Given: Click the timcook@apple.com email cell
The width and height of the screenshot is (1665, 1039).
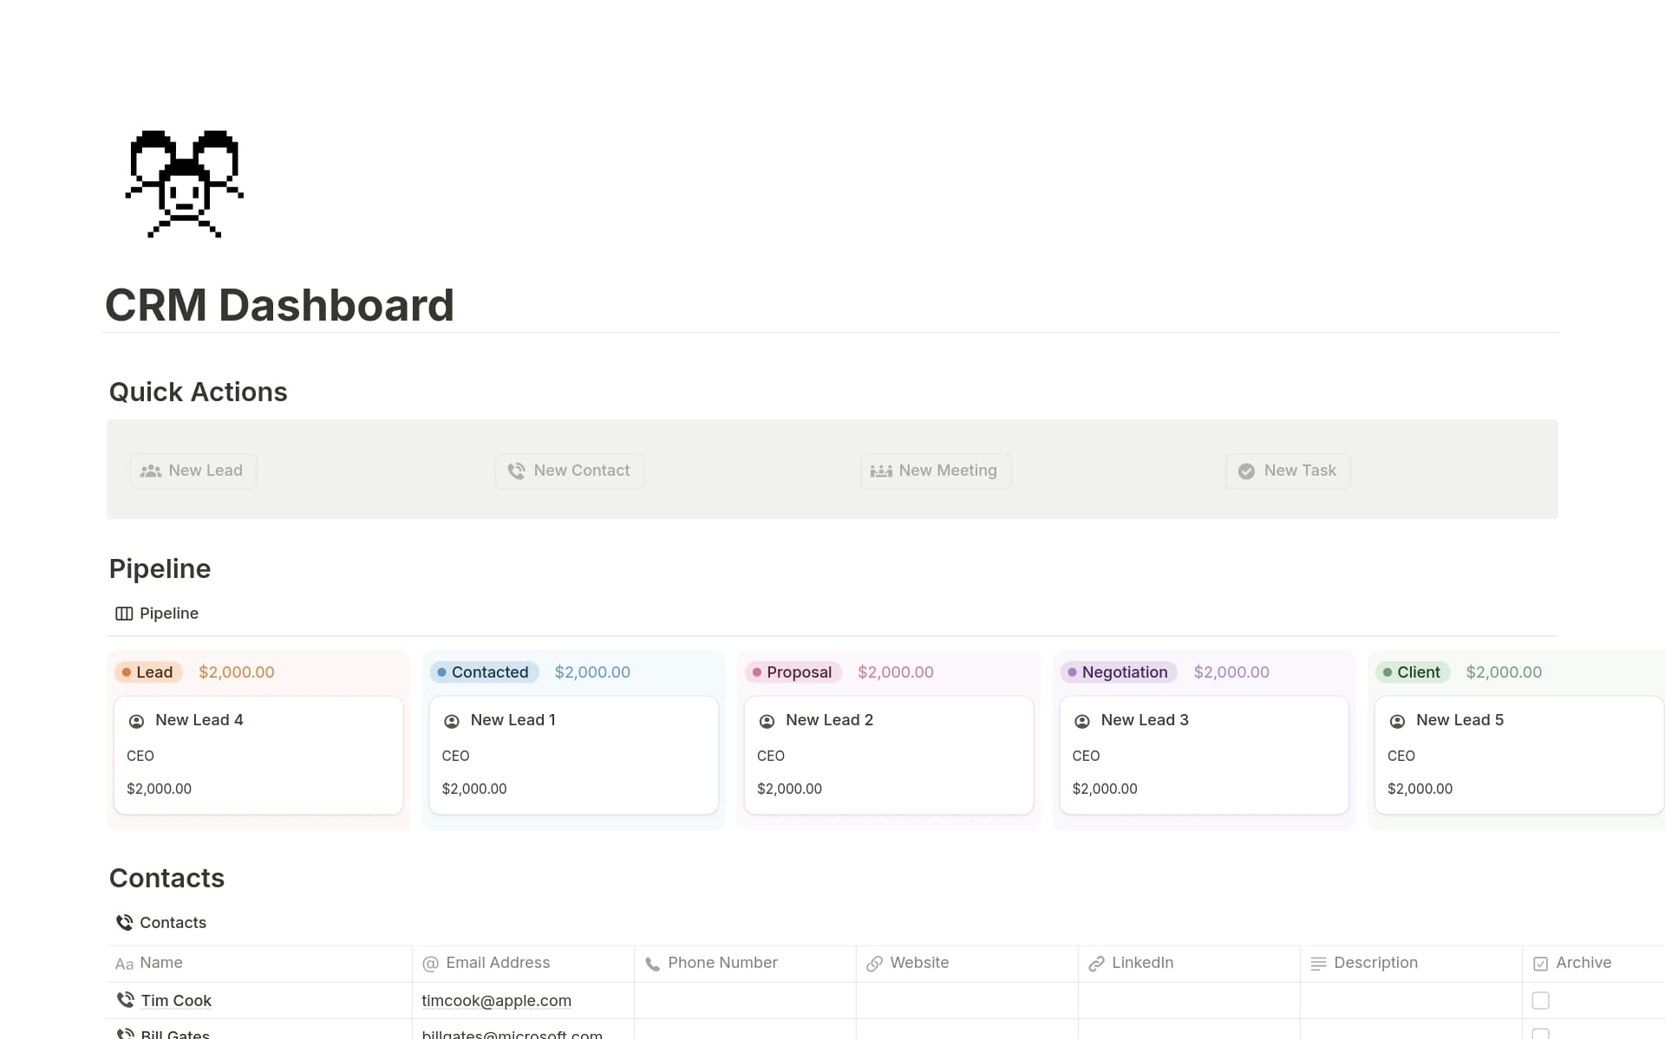Looking at the screenshot, I should click(x=523, y=1001).
